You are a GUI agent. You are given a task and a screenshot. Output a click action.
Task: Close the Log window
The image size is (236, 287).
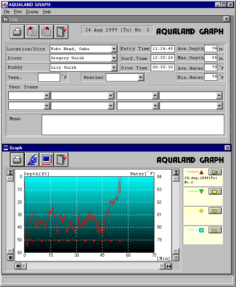tap(226, 19)
